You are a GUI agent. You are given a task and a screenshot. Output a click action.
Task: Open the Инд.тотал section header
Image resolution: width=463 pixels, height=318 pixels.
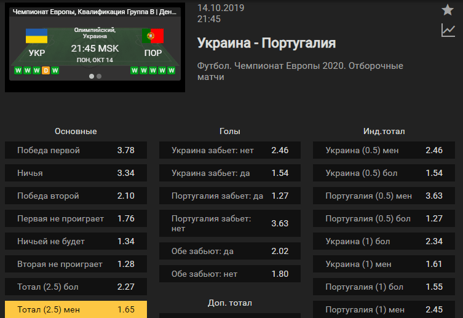pos(384,131)
